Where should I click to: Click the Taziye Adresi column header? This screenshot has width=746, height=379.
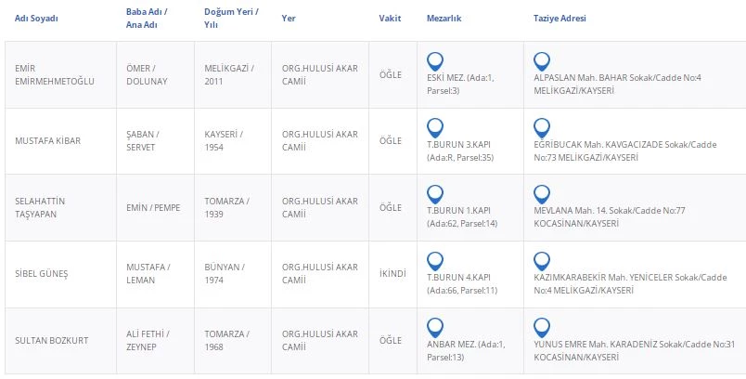(x=559, y=19)
